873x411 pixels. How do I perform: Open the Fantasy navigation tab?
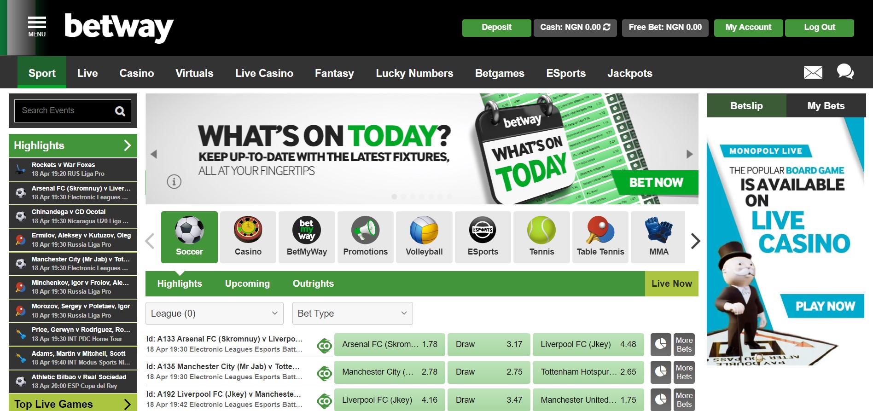pyautogui.click(x=334, y=73)
